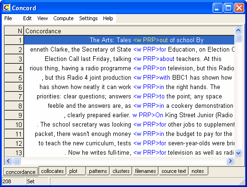The width and height of the screenshot is (247, 187).
Task: Select row number 8 header
Action: click(14, 106)
